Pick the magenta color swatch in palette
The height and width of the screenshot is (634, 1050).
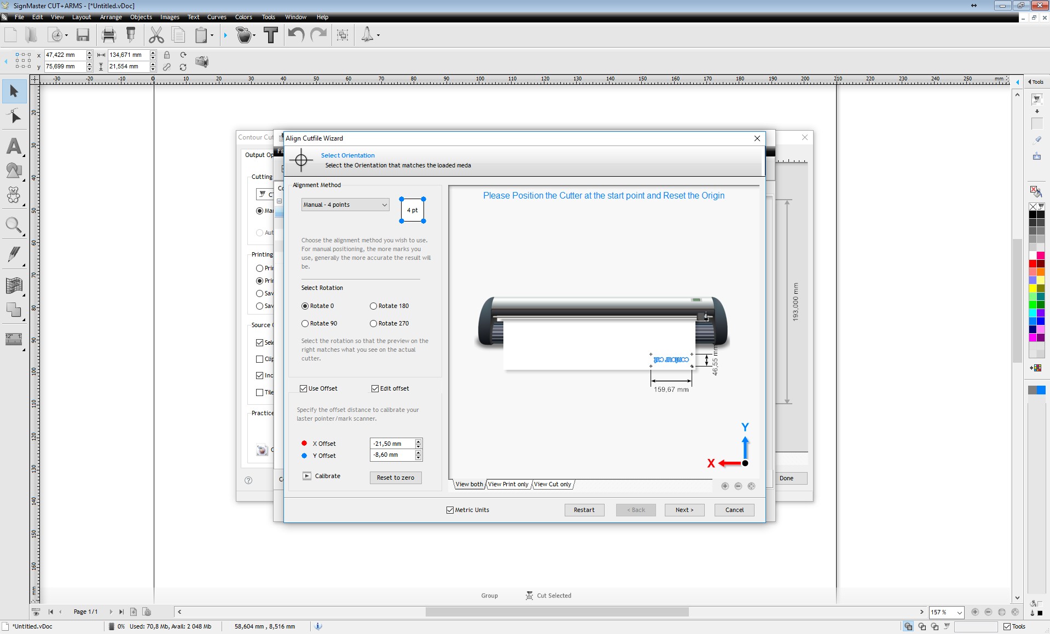coord(1032,338)
